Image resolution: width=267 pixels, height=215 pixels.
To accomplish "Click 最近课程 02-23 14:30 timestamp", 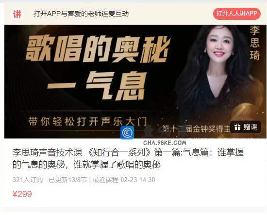I will [124, 180].
